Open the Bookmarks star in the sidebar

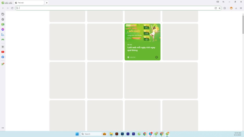[x=3, y=19]
